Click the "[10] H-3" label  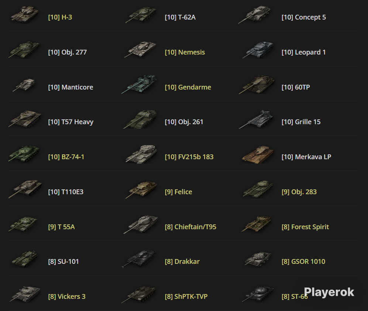60,17
